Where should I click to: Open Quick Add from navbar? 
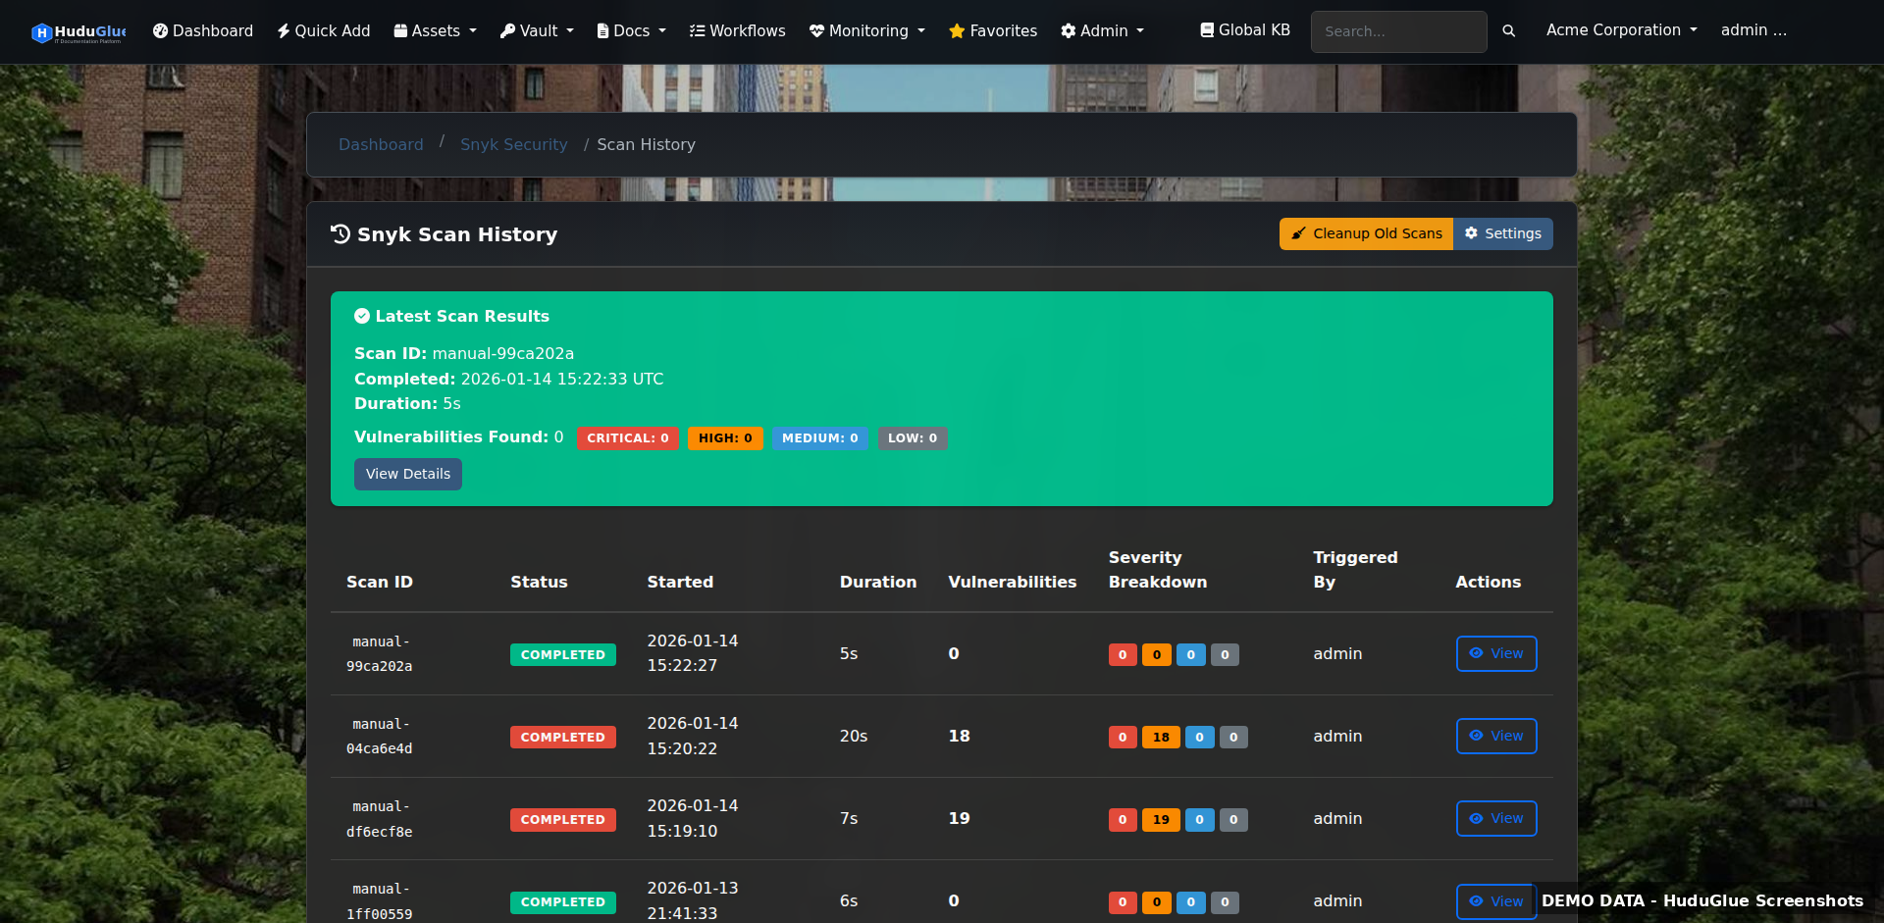click(324, 31)
